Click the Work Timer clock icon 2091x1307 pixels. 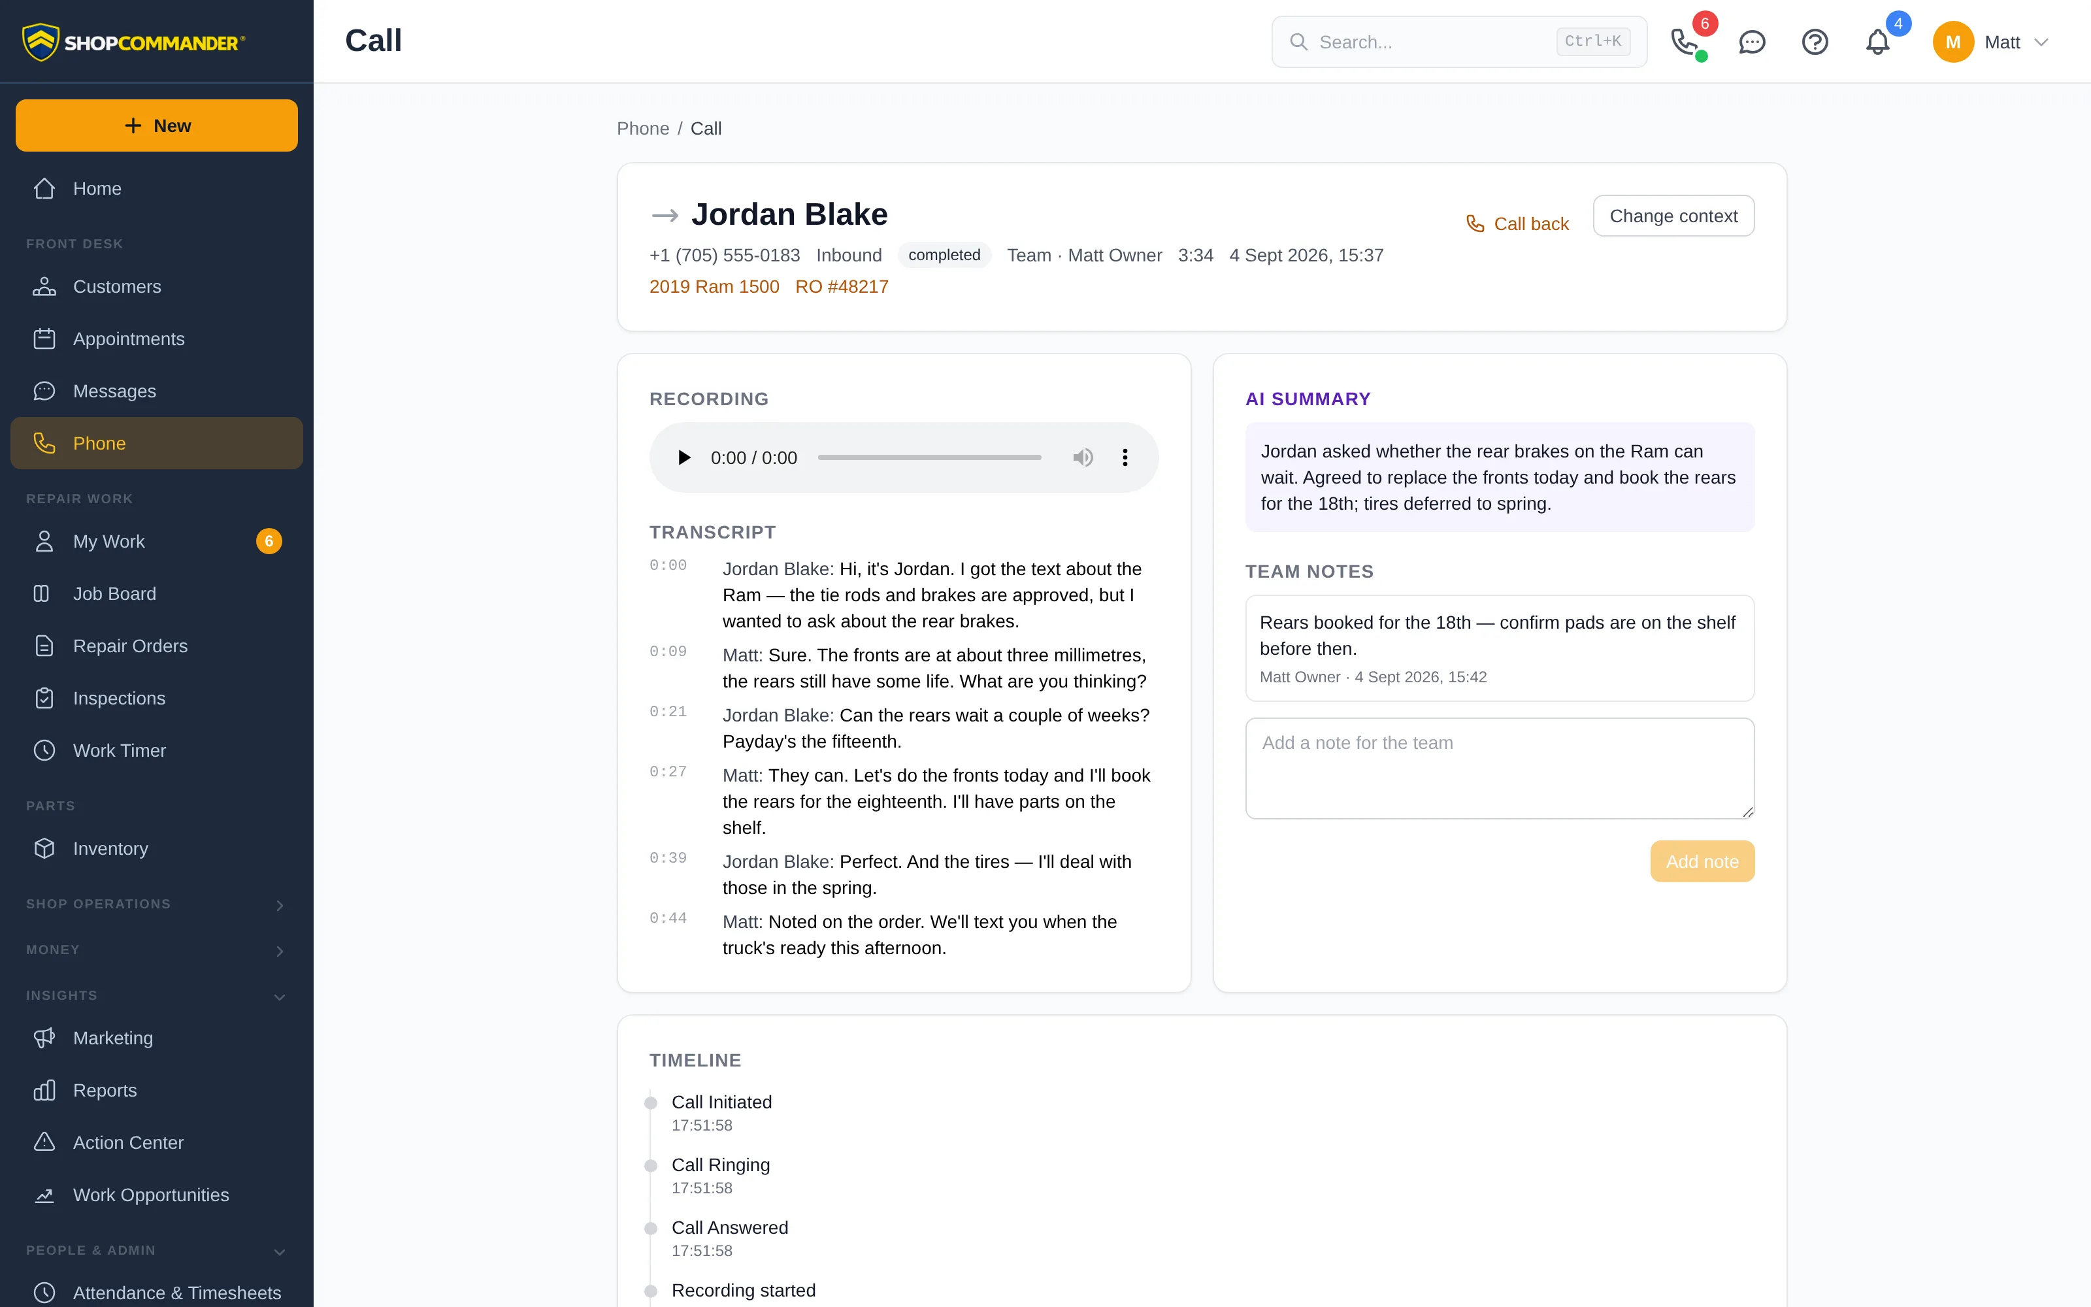point(44,750)
